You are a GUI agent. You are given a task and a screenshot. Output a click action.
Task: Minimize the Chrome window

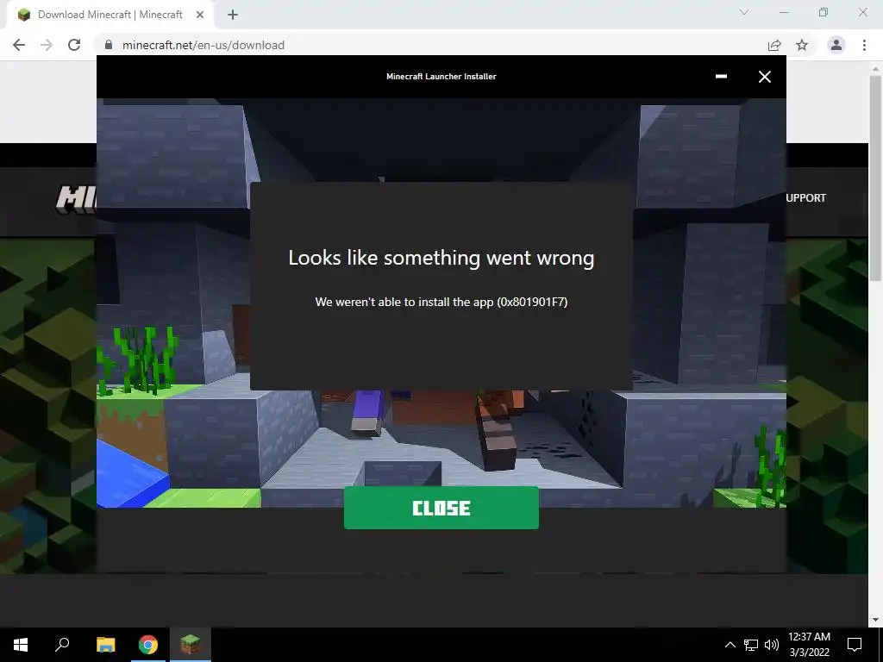(x=784, y=12)
